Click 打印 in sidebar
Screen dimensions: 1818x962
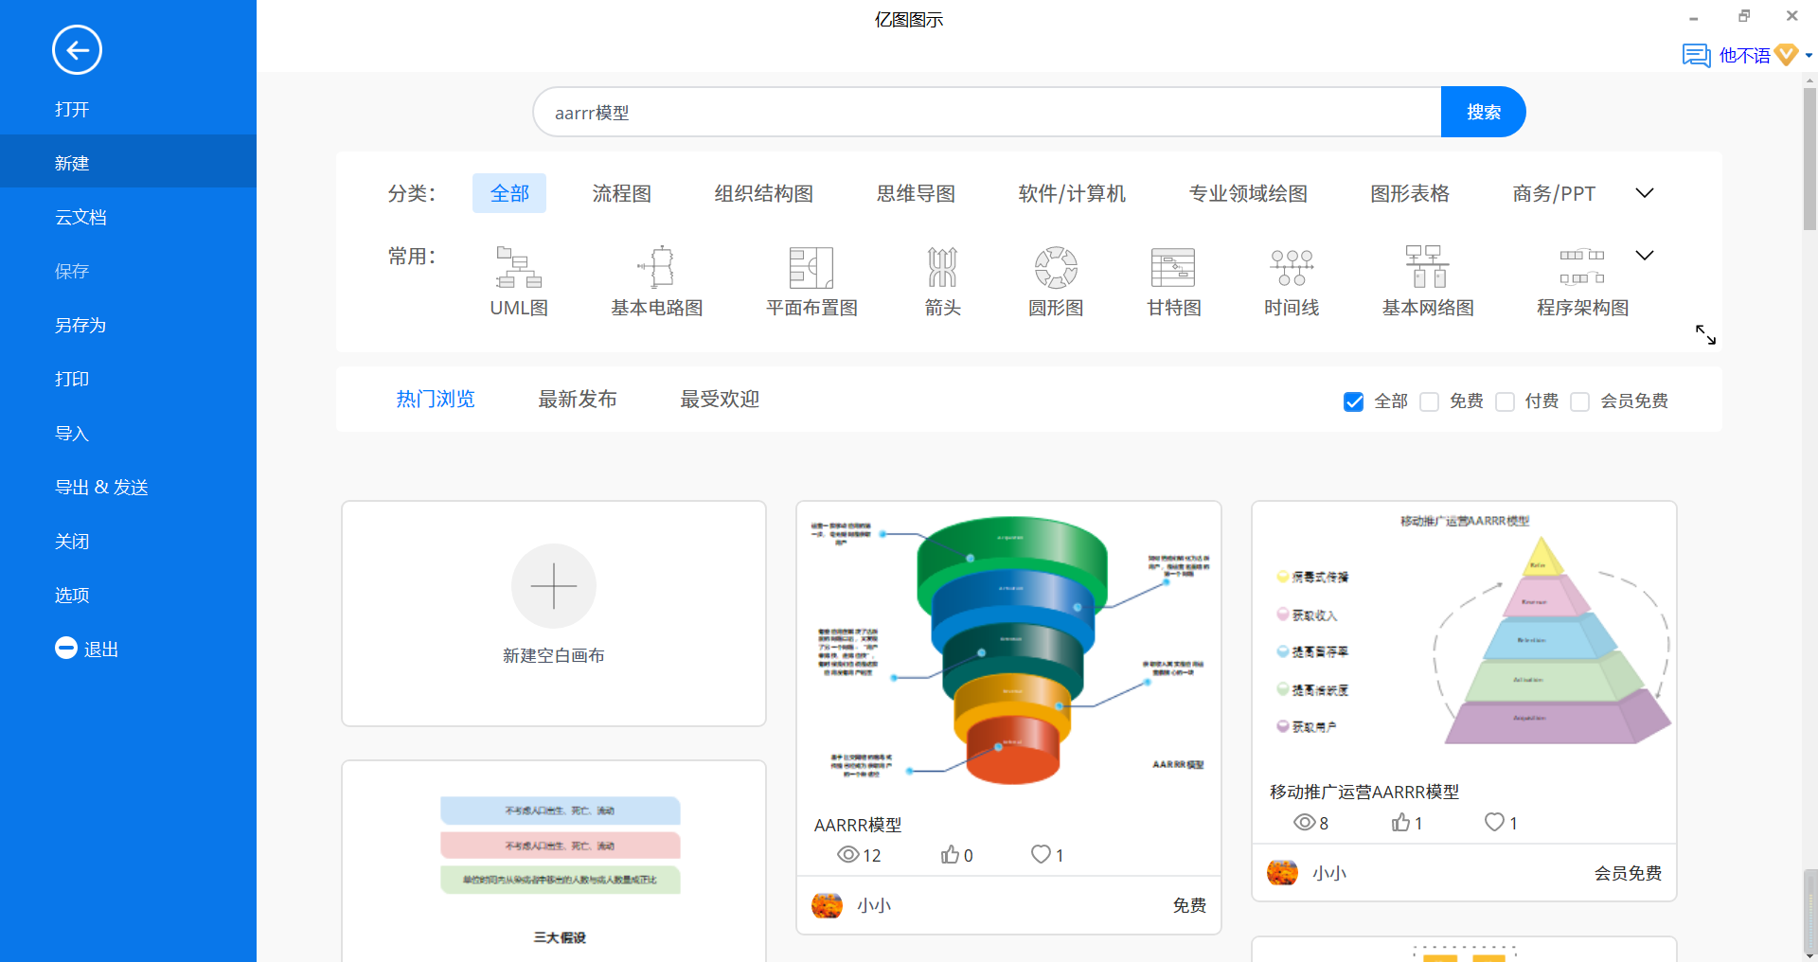128,379
